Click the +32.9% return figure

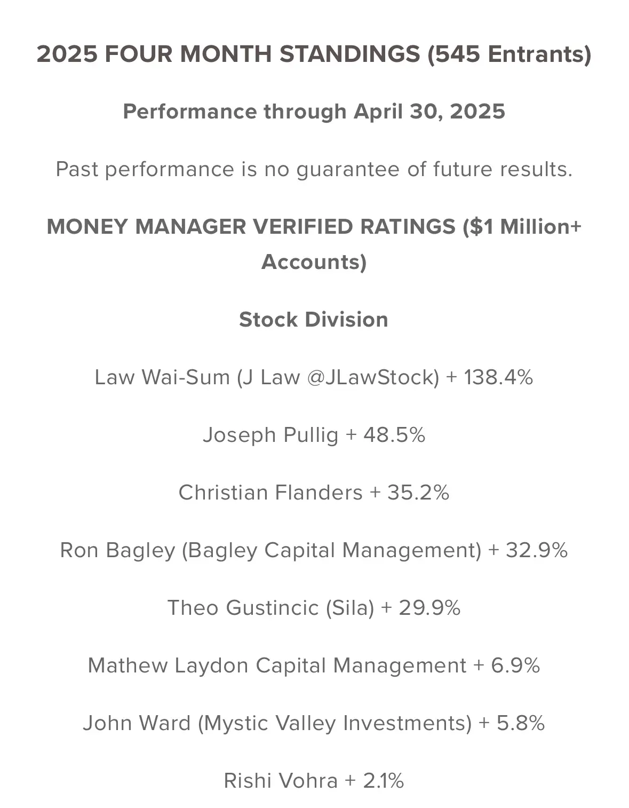528,550
